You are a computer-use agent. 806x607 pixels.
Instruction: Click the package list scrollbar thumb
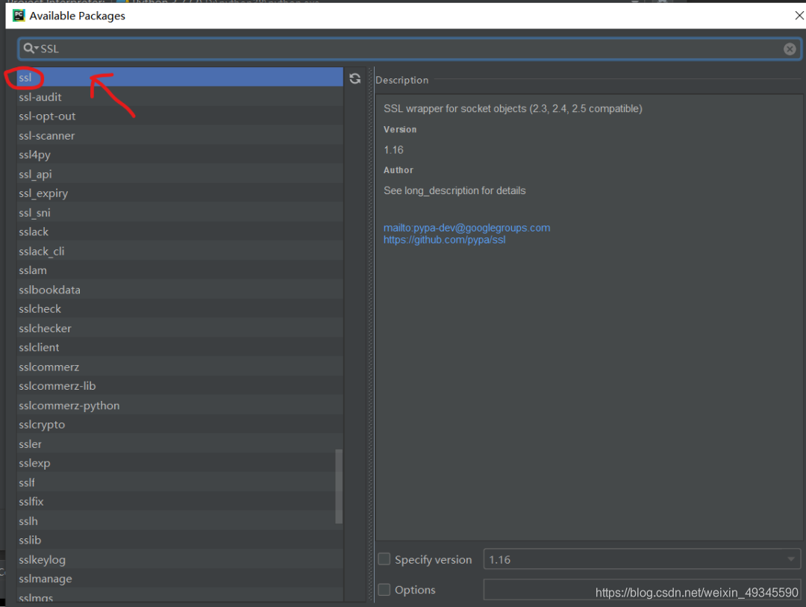click(339, 487)
